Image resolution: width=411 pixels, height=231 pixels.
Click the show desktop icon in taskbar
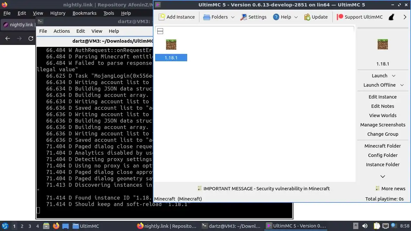(x=66, y=226)
